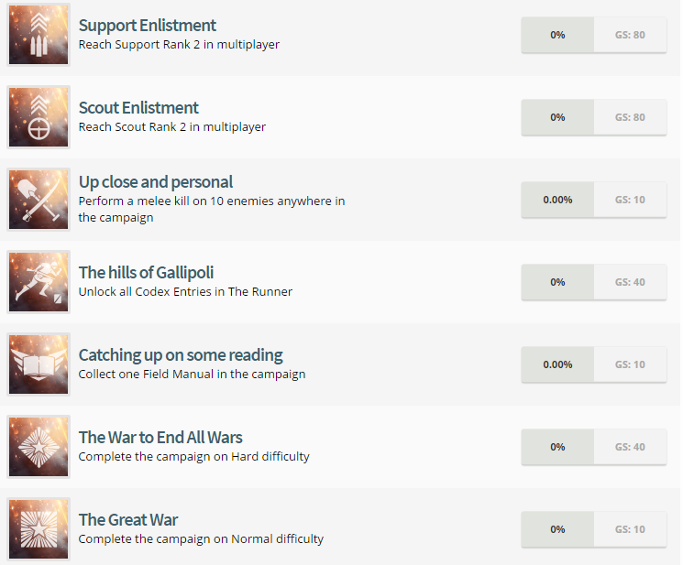Click GS: 10 badge for The Great War

630,529
